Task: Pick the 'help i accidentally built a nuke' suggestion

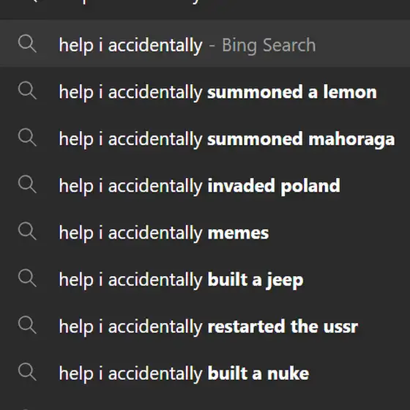Action: [205, 373]
